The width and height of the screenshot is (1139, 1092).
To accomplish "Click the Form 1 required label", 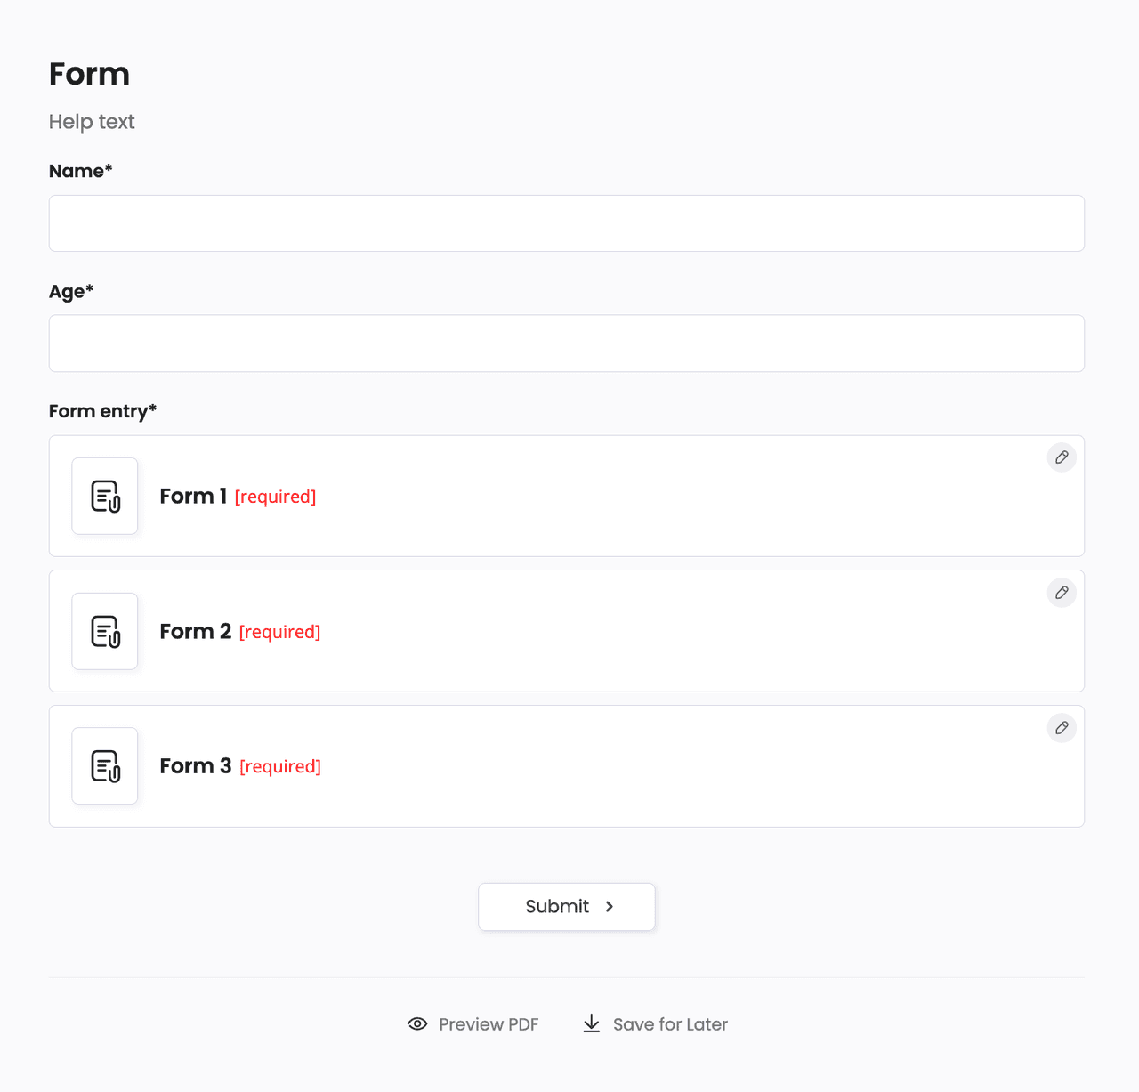I will (x=275, y=497).
